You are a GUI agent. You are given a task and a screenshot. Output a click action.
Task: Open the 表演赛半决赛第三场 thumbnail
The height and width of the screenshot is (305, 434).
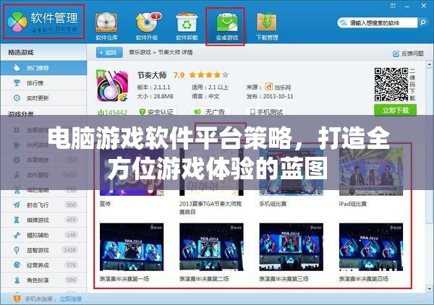[292, 247]
